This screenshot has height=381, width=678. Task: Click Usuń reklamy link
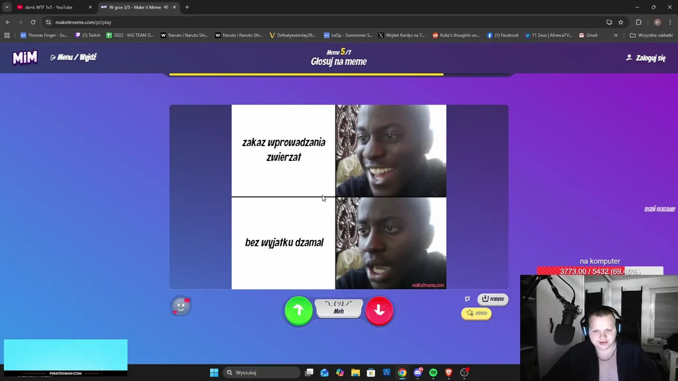tap(659, 209)
